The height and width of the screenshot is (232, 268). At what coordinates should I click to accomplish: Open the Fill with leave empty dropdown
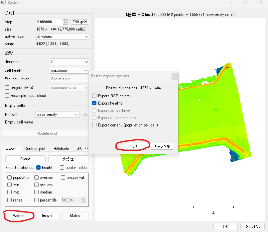coord(57,115)
